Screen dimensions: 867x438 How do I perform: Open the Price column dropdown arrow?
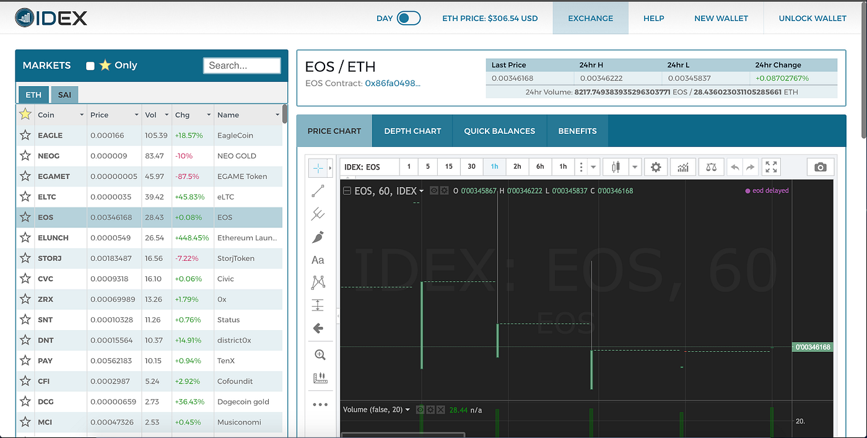(136, 115)
